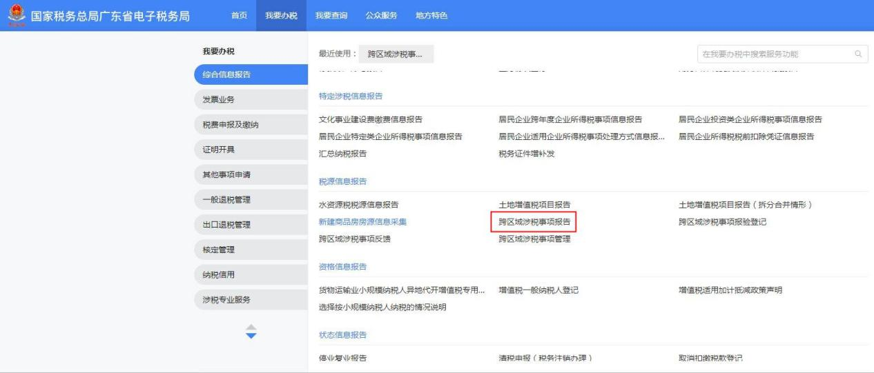Open 新建商品房房源信息采集 link
This screenshot has width=874, height=373.
click(362, 222)
